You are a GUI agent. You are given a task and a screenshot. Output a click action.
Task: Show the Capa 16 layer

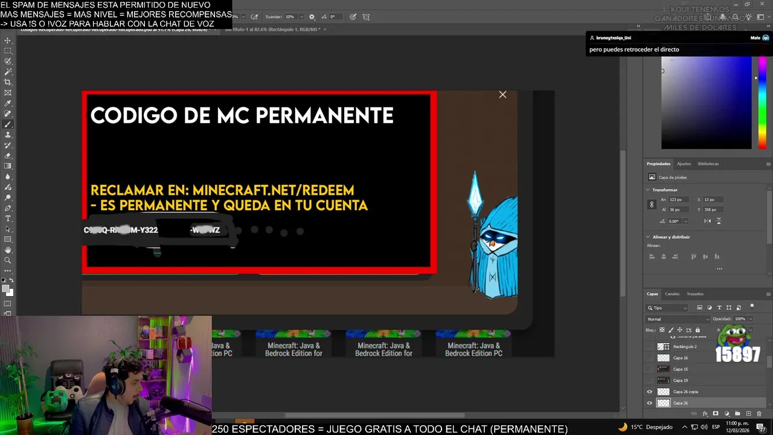pos(649,358)
